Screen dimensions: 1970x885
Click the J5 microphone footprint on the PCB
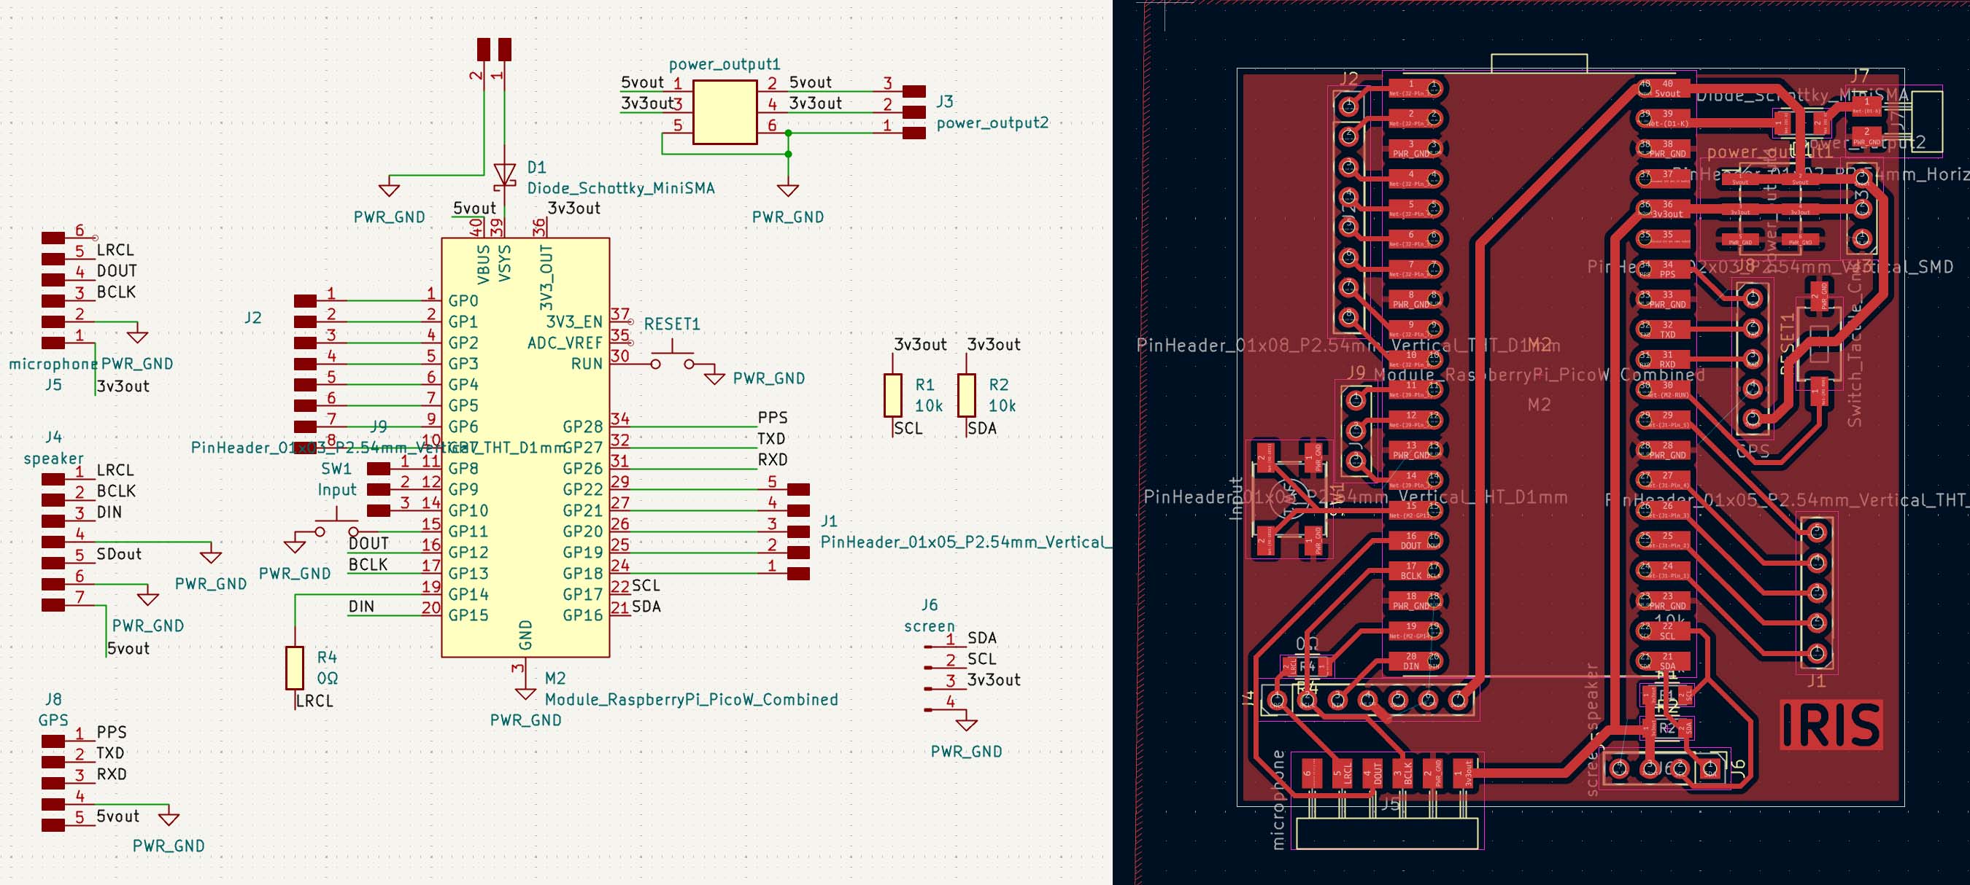[x=1388, y=799]
